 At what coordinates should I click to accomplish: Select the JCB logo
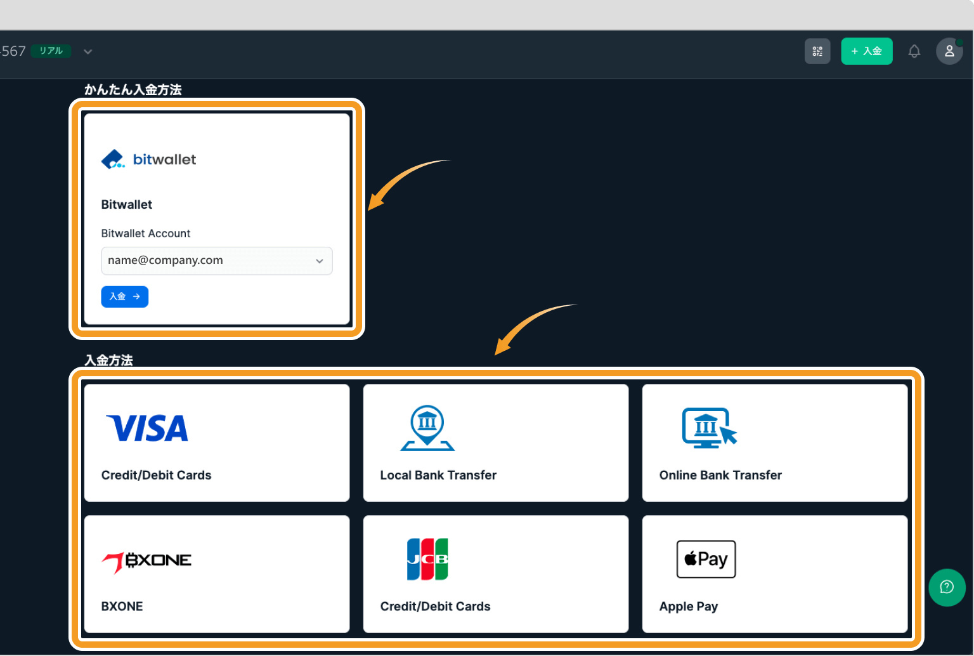427,559
